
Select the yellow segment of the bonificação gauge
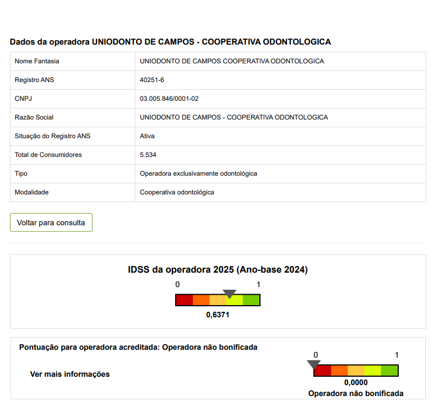(x=372, y=371)
